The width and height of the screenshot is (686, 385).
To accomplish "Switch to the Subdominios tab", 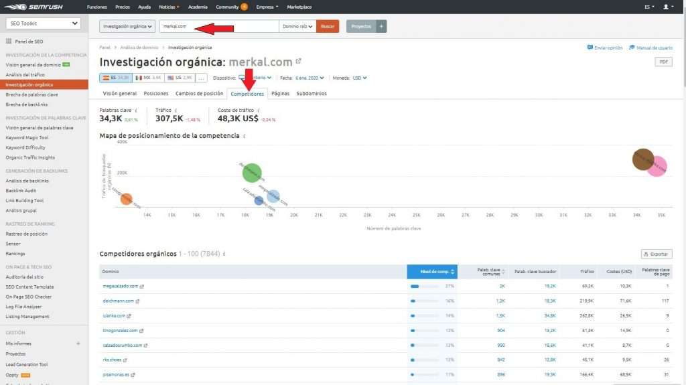I will pos(312,94).
